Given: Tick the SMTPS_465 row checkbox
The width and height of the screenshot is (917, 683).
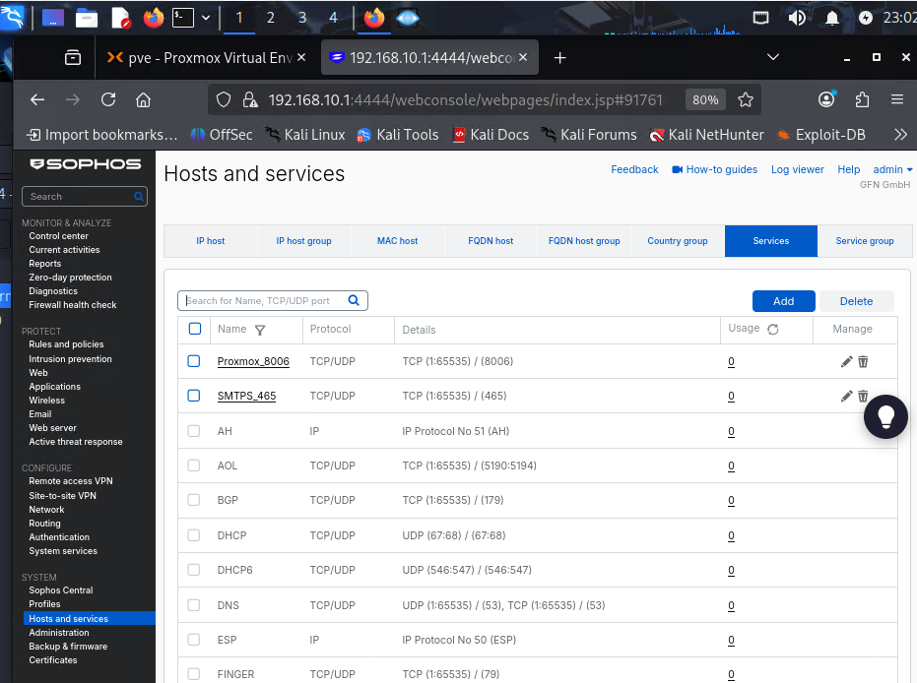Looking at the screenshot, I should 194,396.
